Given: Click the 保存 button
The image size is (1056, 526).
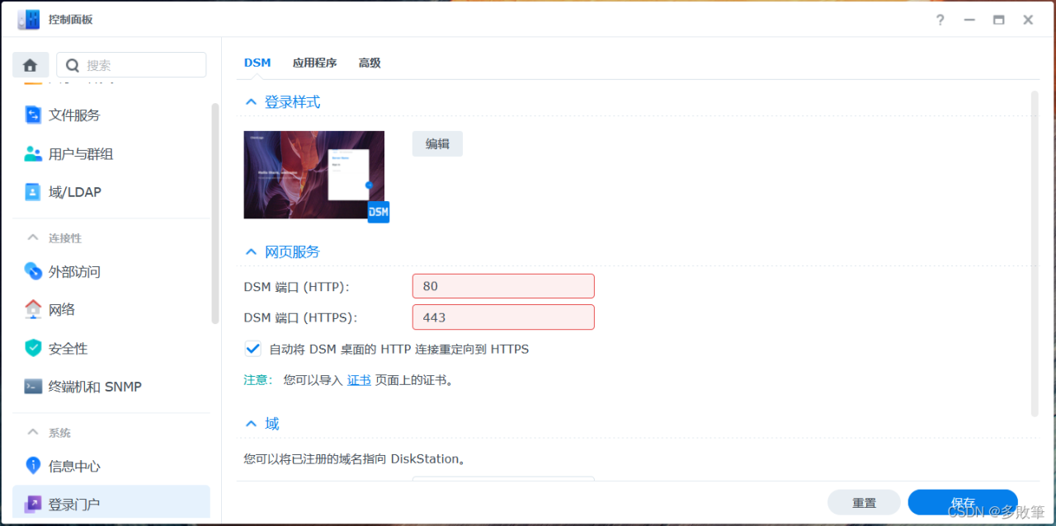Looking at the screenshot, I should (963, 503).
